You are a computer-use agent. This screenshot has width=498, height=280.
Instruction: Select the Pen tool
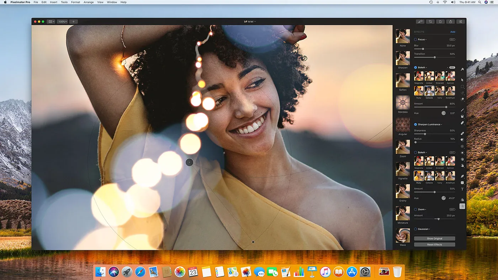click(462, 176)
